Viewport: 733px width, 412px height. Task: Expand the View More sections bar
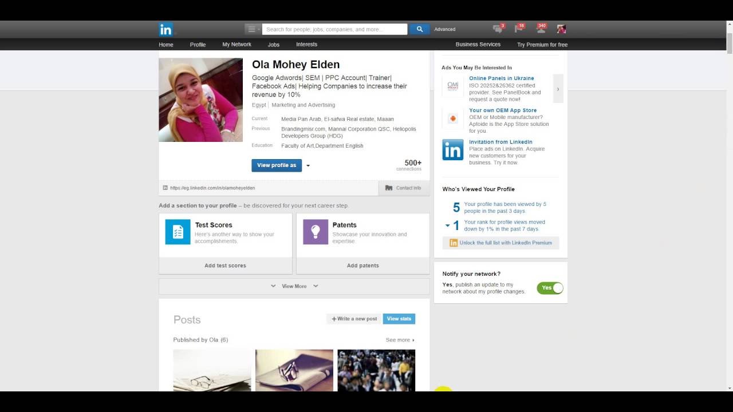coord(294,286)
